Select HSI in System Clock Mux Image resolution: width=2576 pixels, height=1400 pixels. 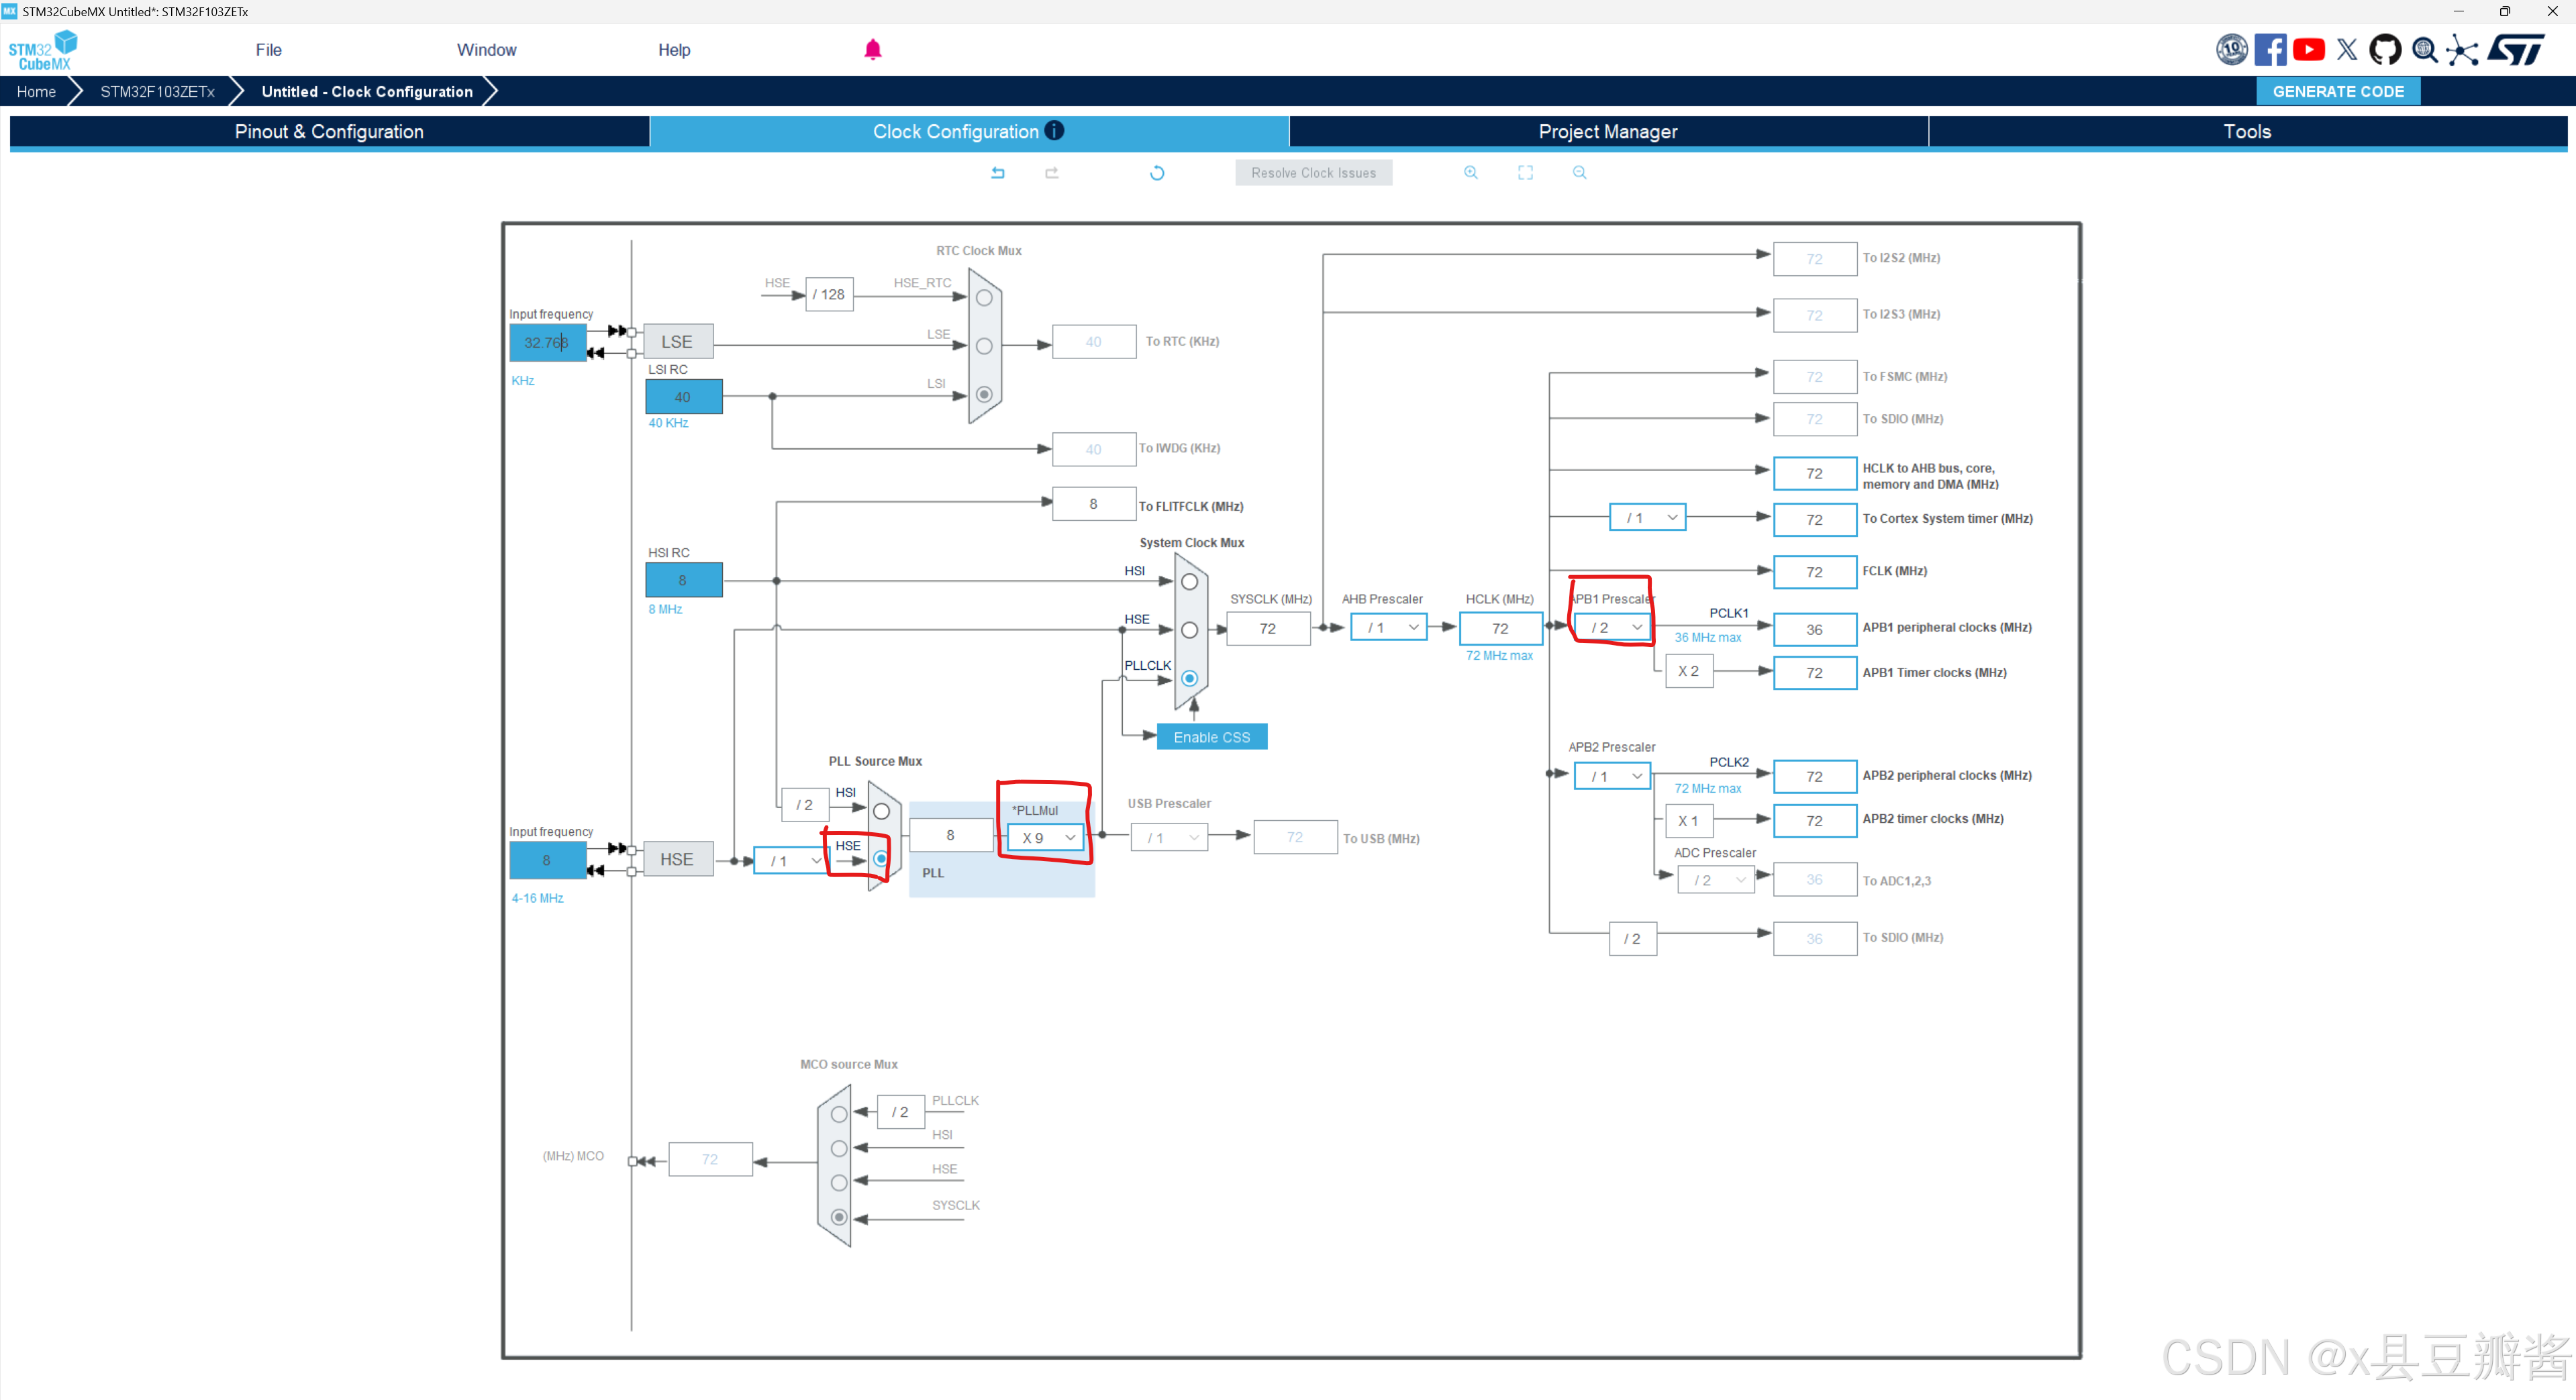coord(1189,582)
